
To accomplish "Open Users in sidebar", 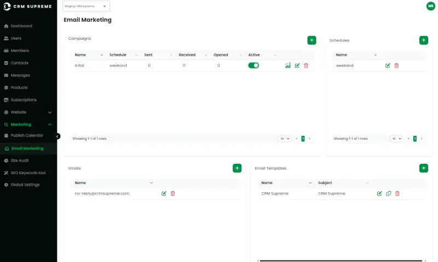I will click(x=13, y=38).
